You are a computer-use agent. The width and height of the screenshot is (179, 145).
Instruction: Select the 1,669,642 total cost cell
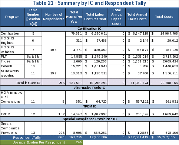click(164, 113)
